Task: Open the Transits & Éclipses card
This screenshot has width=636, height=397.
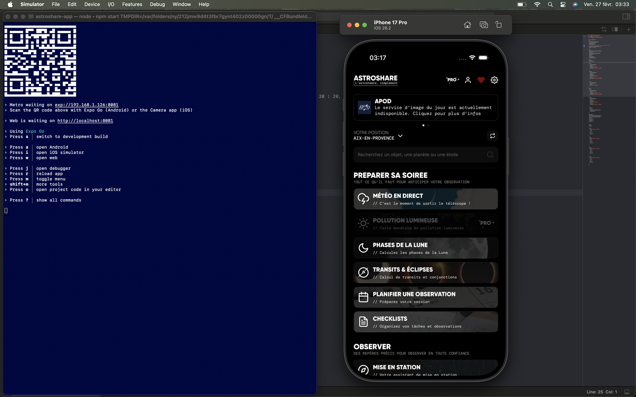Action: click(x=426, y=272)
